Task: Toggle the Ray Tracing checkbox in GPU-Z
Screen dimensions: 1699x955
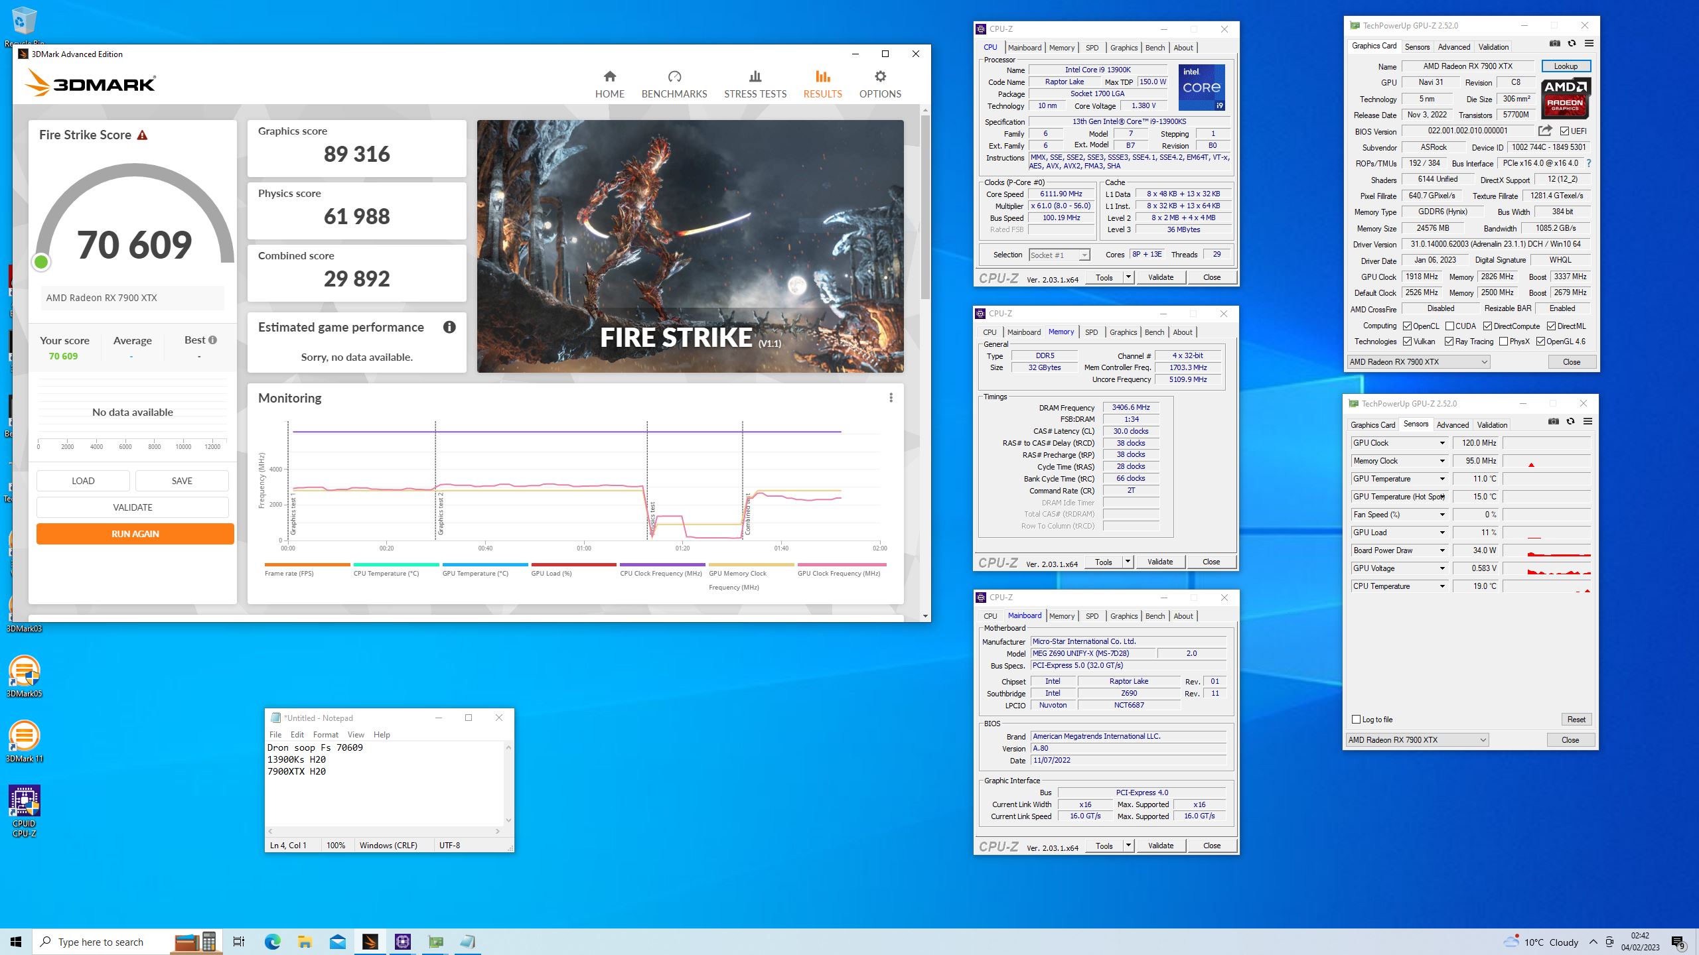Action: point(1449,342)
